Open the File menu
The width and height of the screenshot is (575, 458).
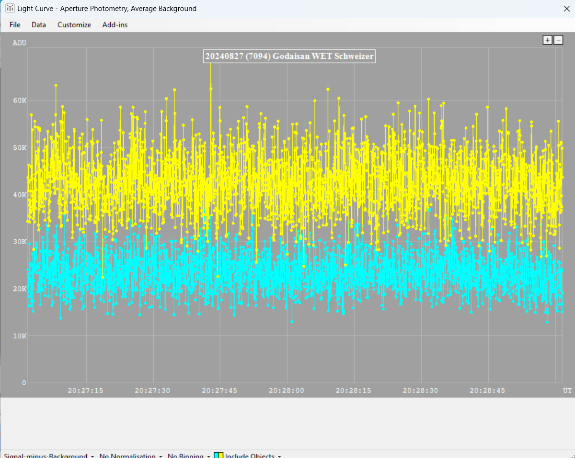tap(15, 24)
